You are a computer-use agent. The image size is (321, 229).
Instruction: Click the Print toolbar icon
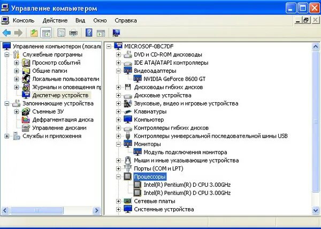click(x=73, y=33)
